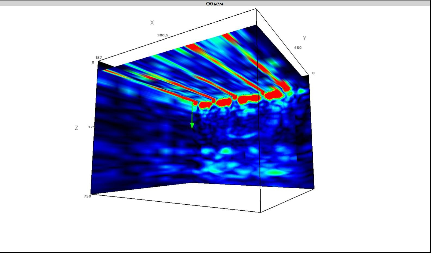Click the green arrow's vertical shaft
Image resolution: width=431 pixels, height=253 pixels.
192,114
